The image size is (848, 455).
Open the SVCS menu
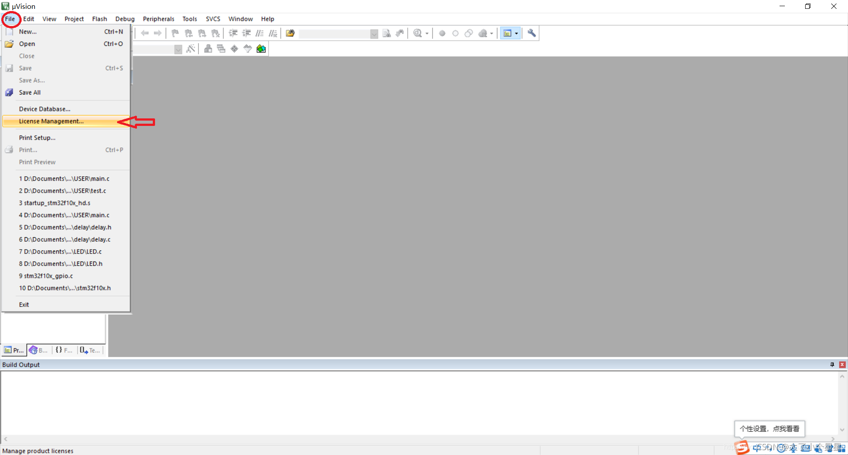(x=213, y=19)
